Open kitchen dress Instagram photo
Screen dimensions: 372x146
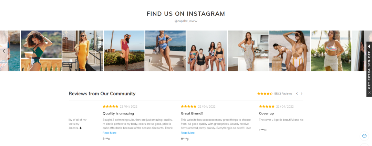pyautogui.click(x=248, y=51)
